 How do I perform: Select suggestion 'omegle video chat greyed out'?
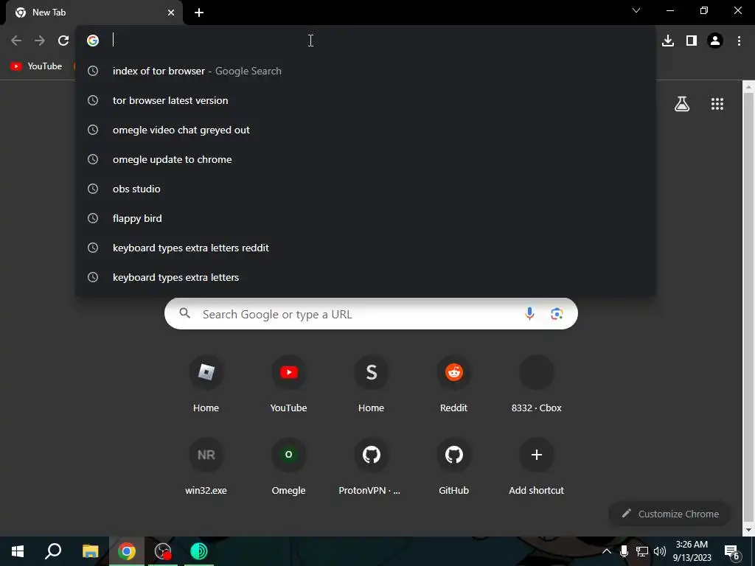pyautogui.click(x=366, y=130)
